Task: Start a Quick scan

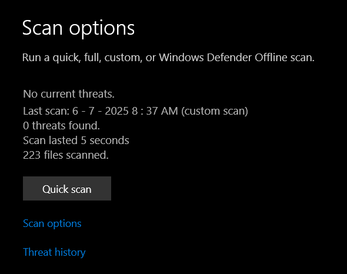Action: tap(67, 188)
